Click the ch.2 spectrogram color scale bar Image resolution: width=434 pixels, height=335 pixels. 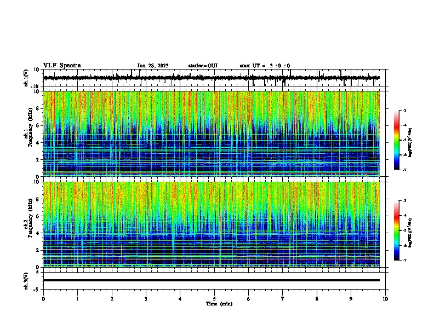(x=397, y=230)
